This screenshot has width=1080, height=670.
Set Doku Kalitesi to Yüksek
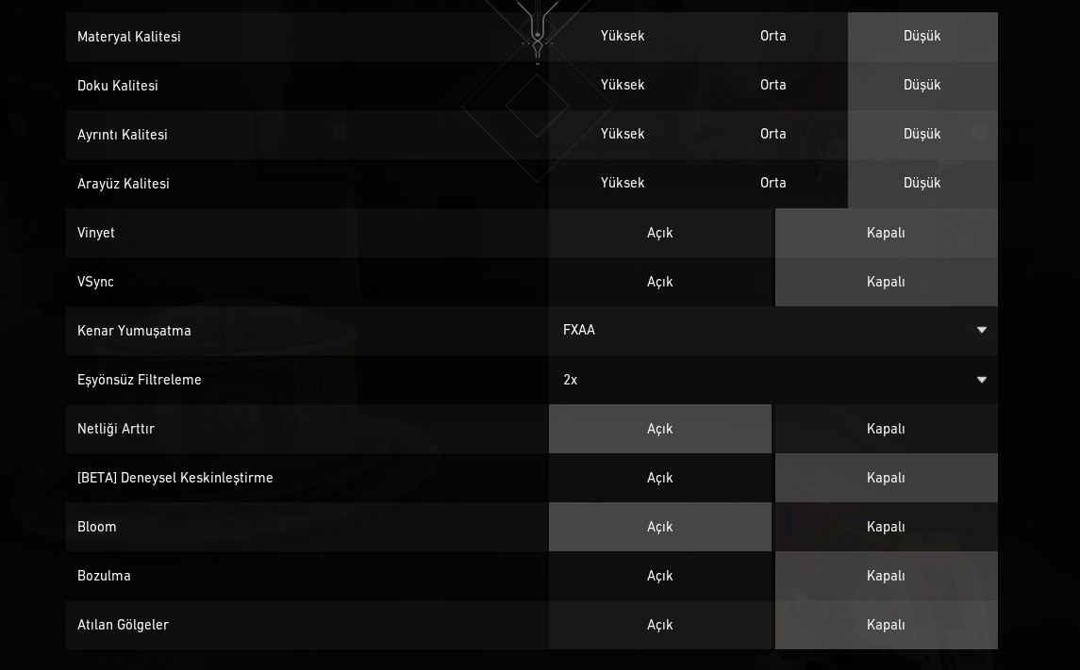(x=623, y=86)
